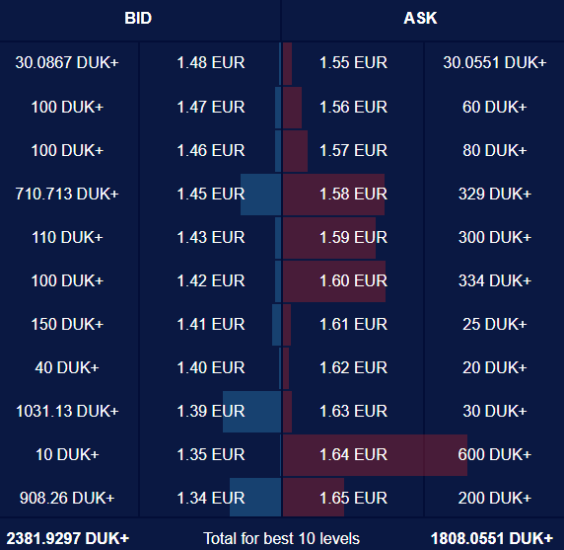Select the 1031.13 DUK+ bid volume

pyautogui.click(x=67, y=412)
